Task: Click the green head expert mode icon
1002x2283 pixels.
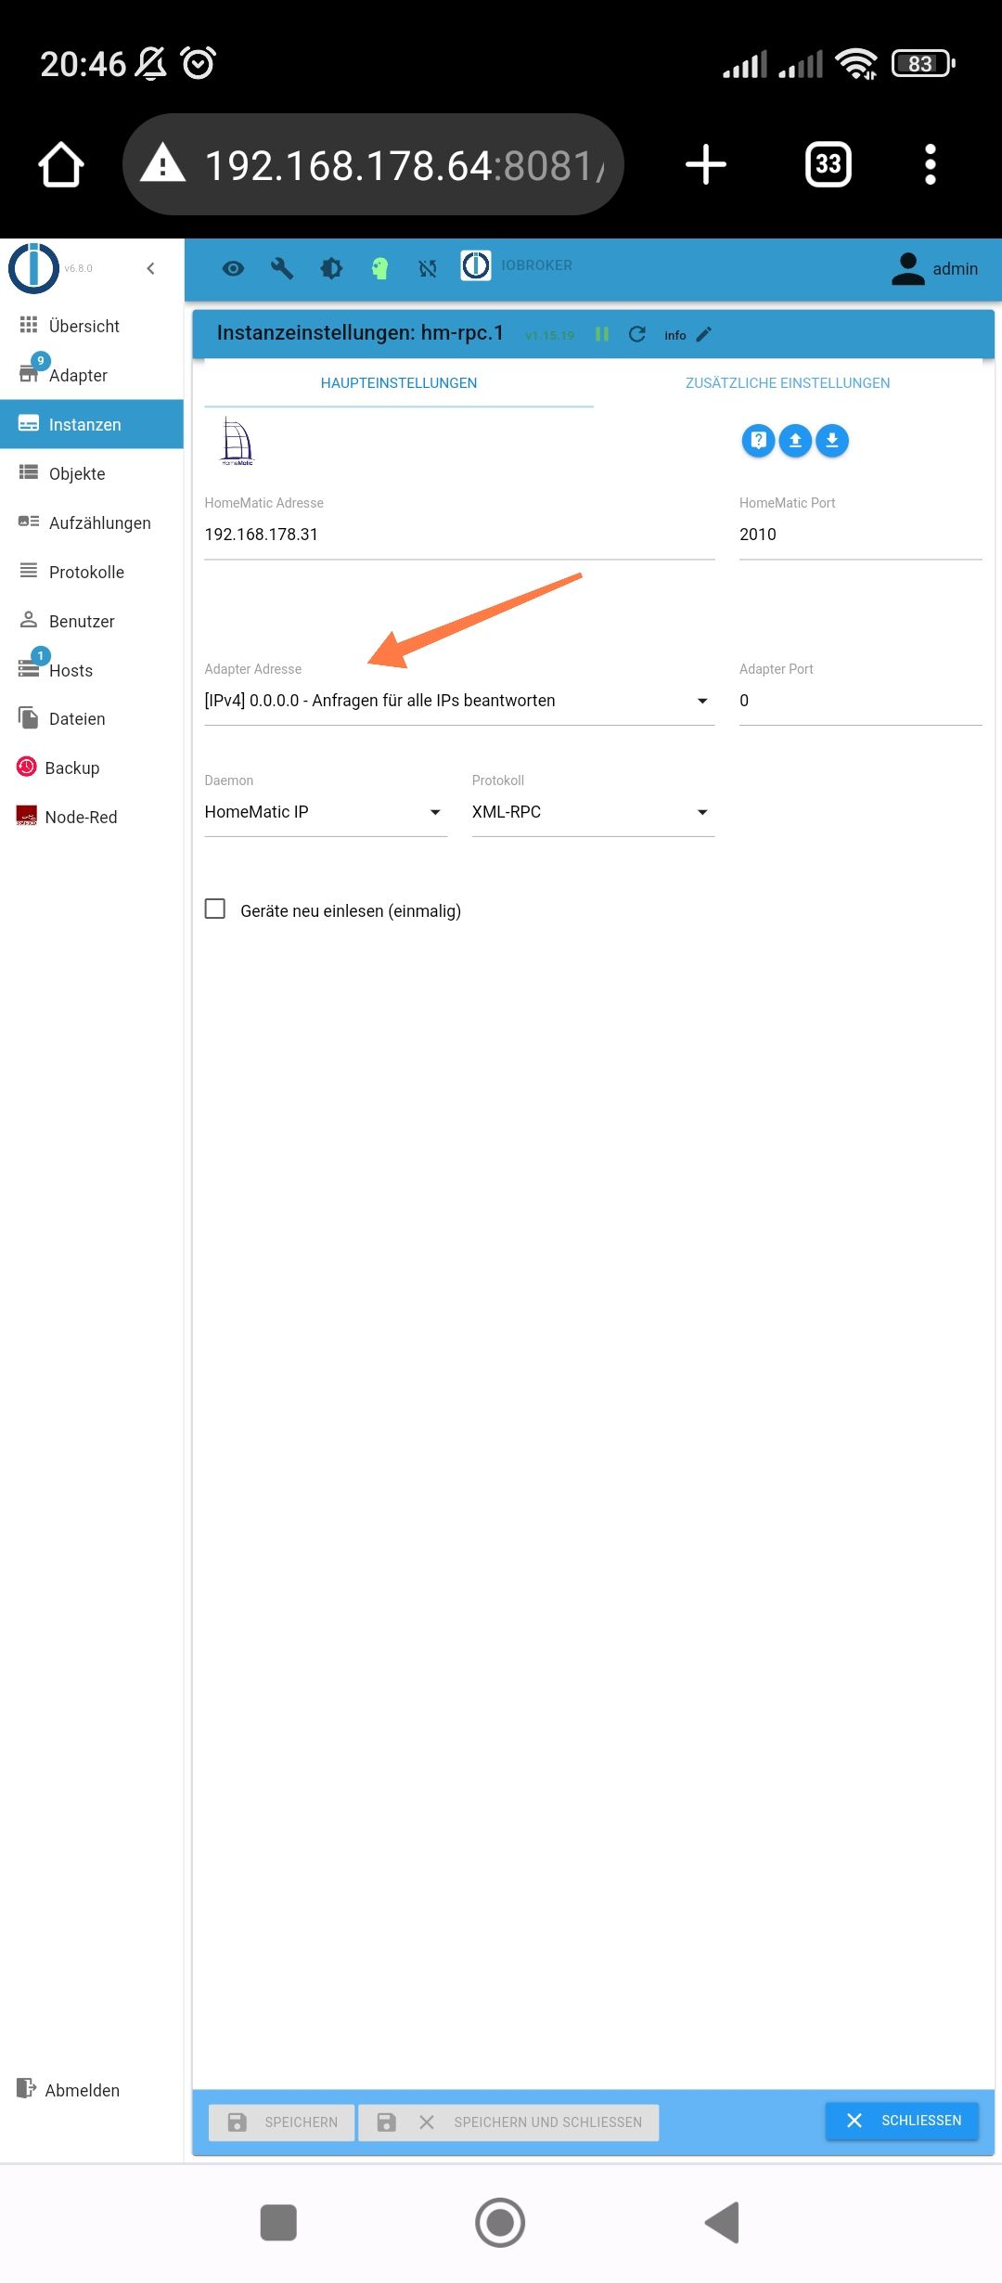Action: coord(379,268)
